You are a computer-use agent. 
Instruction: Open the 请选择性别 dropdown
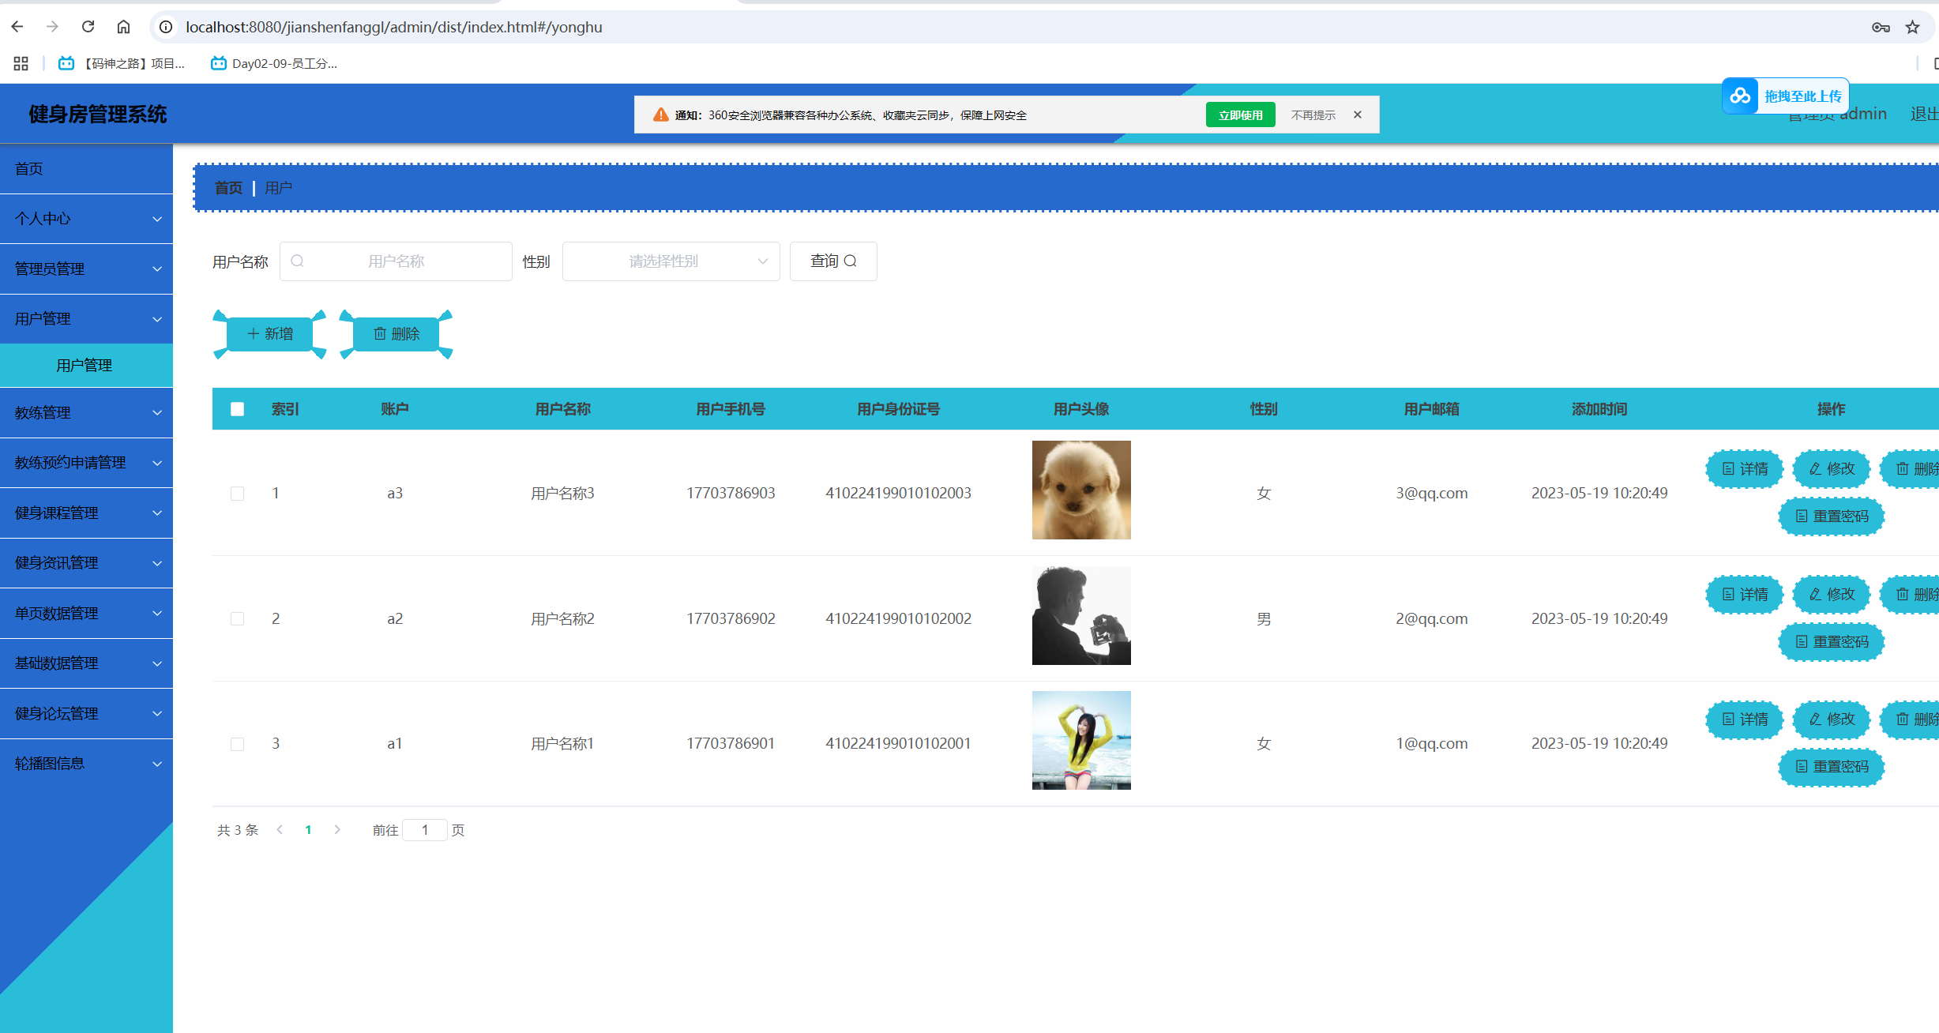(x=671, y=261)
